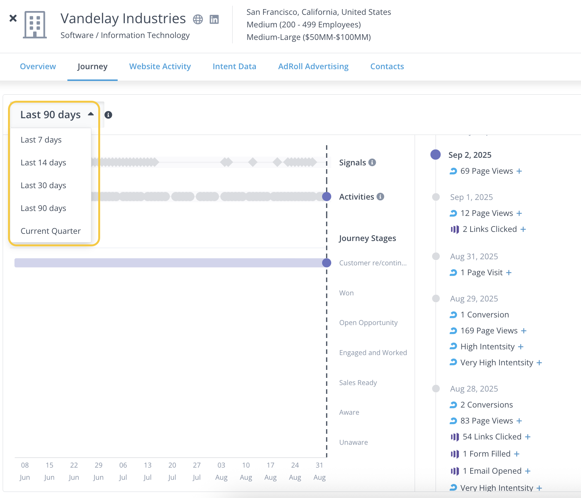This screenshot has height=498, width=581.
Task: Expand 1 Form Filled entry
Action: pos(517,454)
